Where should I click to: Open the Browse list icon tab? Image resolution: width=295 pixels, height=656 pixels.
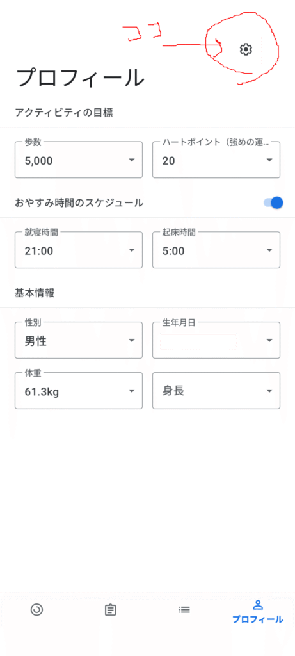[x=184, y=610]
